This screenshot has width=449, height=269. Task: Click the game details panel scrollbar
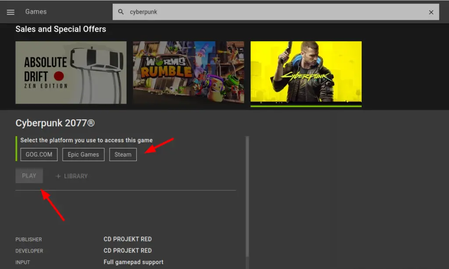(247, 197)
